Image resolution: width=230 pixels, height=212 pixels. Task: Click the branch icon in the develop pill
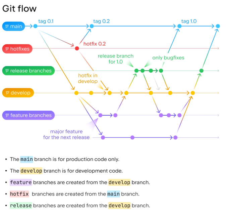7,93
